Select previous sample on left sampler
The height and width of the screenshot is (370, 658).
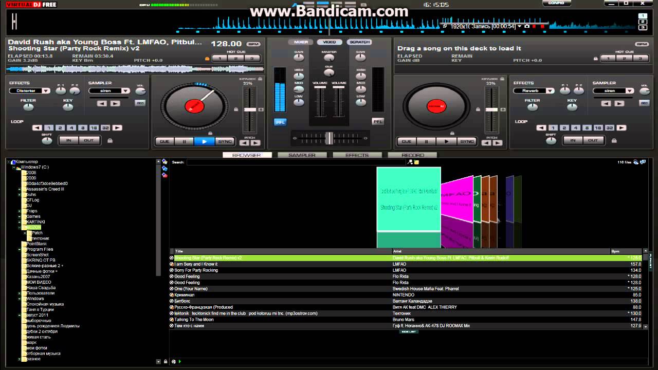point(102,103)
